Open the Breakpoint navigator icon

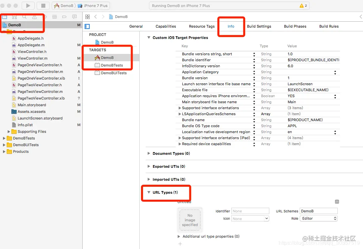click(64, 17)
